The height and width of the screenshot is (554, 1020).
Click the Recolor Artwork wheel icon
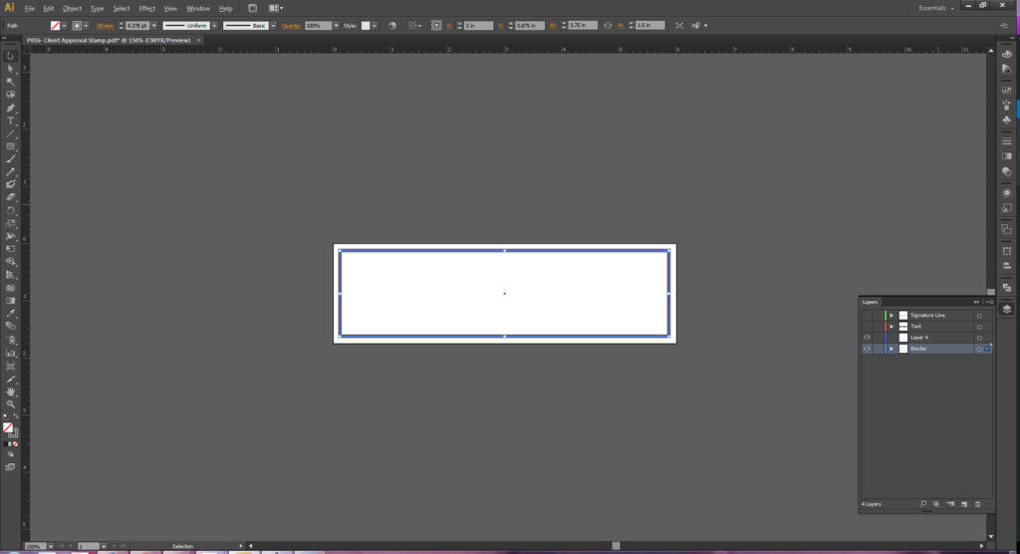392,25
